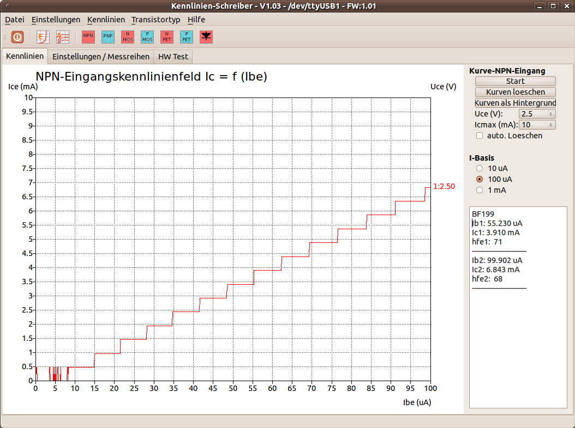Choose the NPN transistor type icon
The image size is (575, 428).
click(88, 37)
